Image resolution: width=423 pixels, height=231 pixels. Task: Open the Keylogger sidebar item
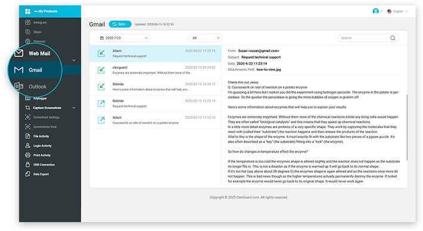(40, 98)
